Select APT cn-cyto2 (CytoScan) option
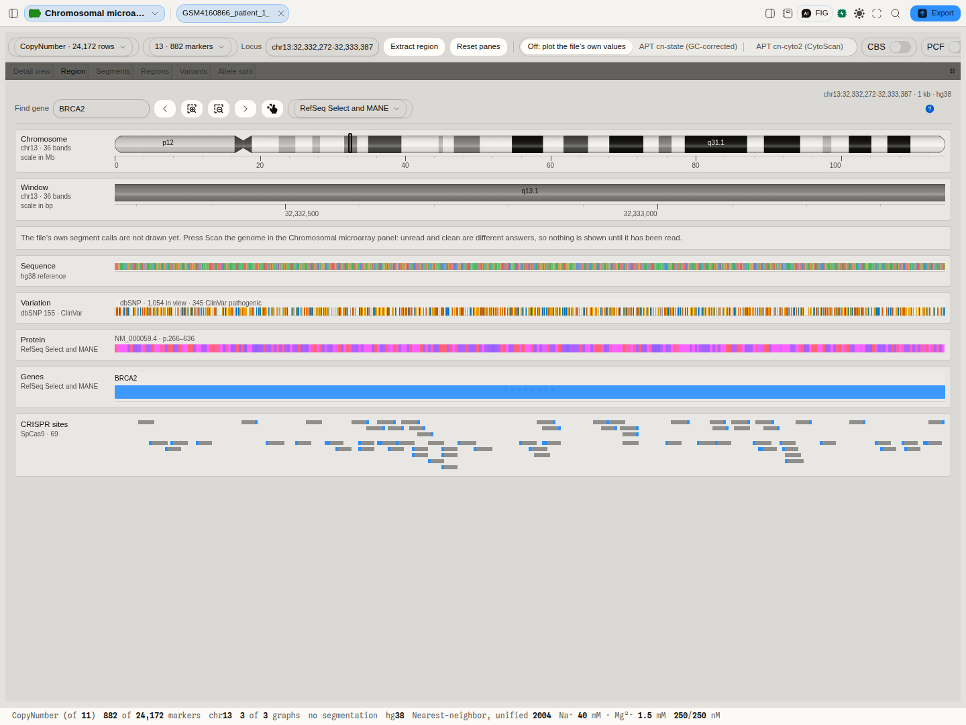966x725 pixels. pyautogui.click(x=799, y=47)
